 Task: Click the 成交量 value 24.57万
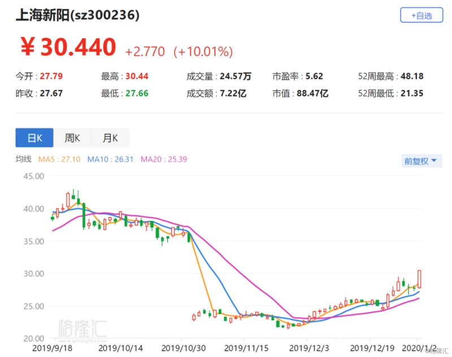(x=234, y=76)
